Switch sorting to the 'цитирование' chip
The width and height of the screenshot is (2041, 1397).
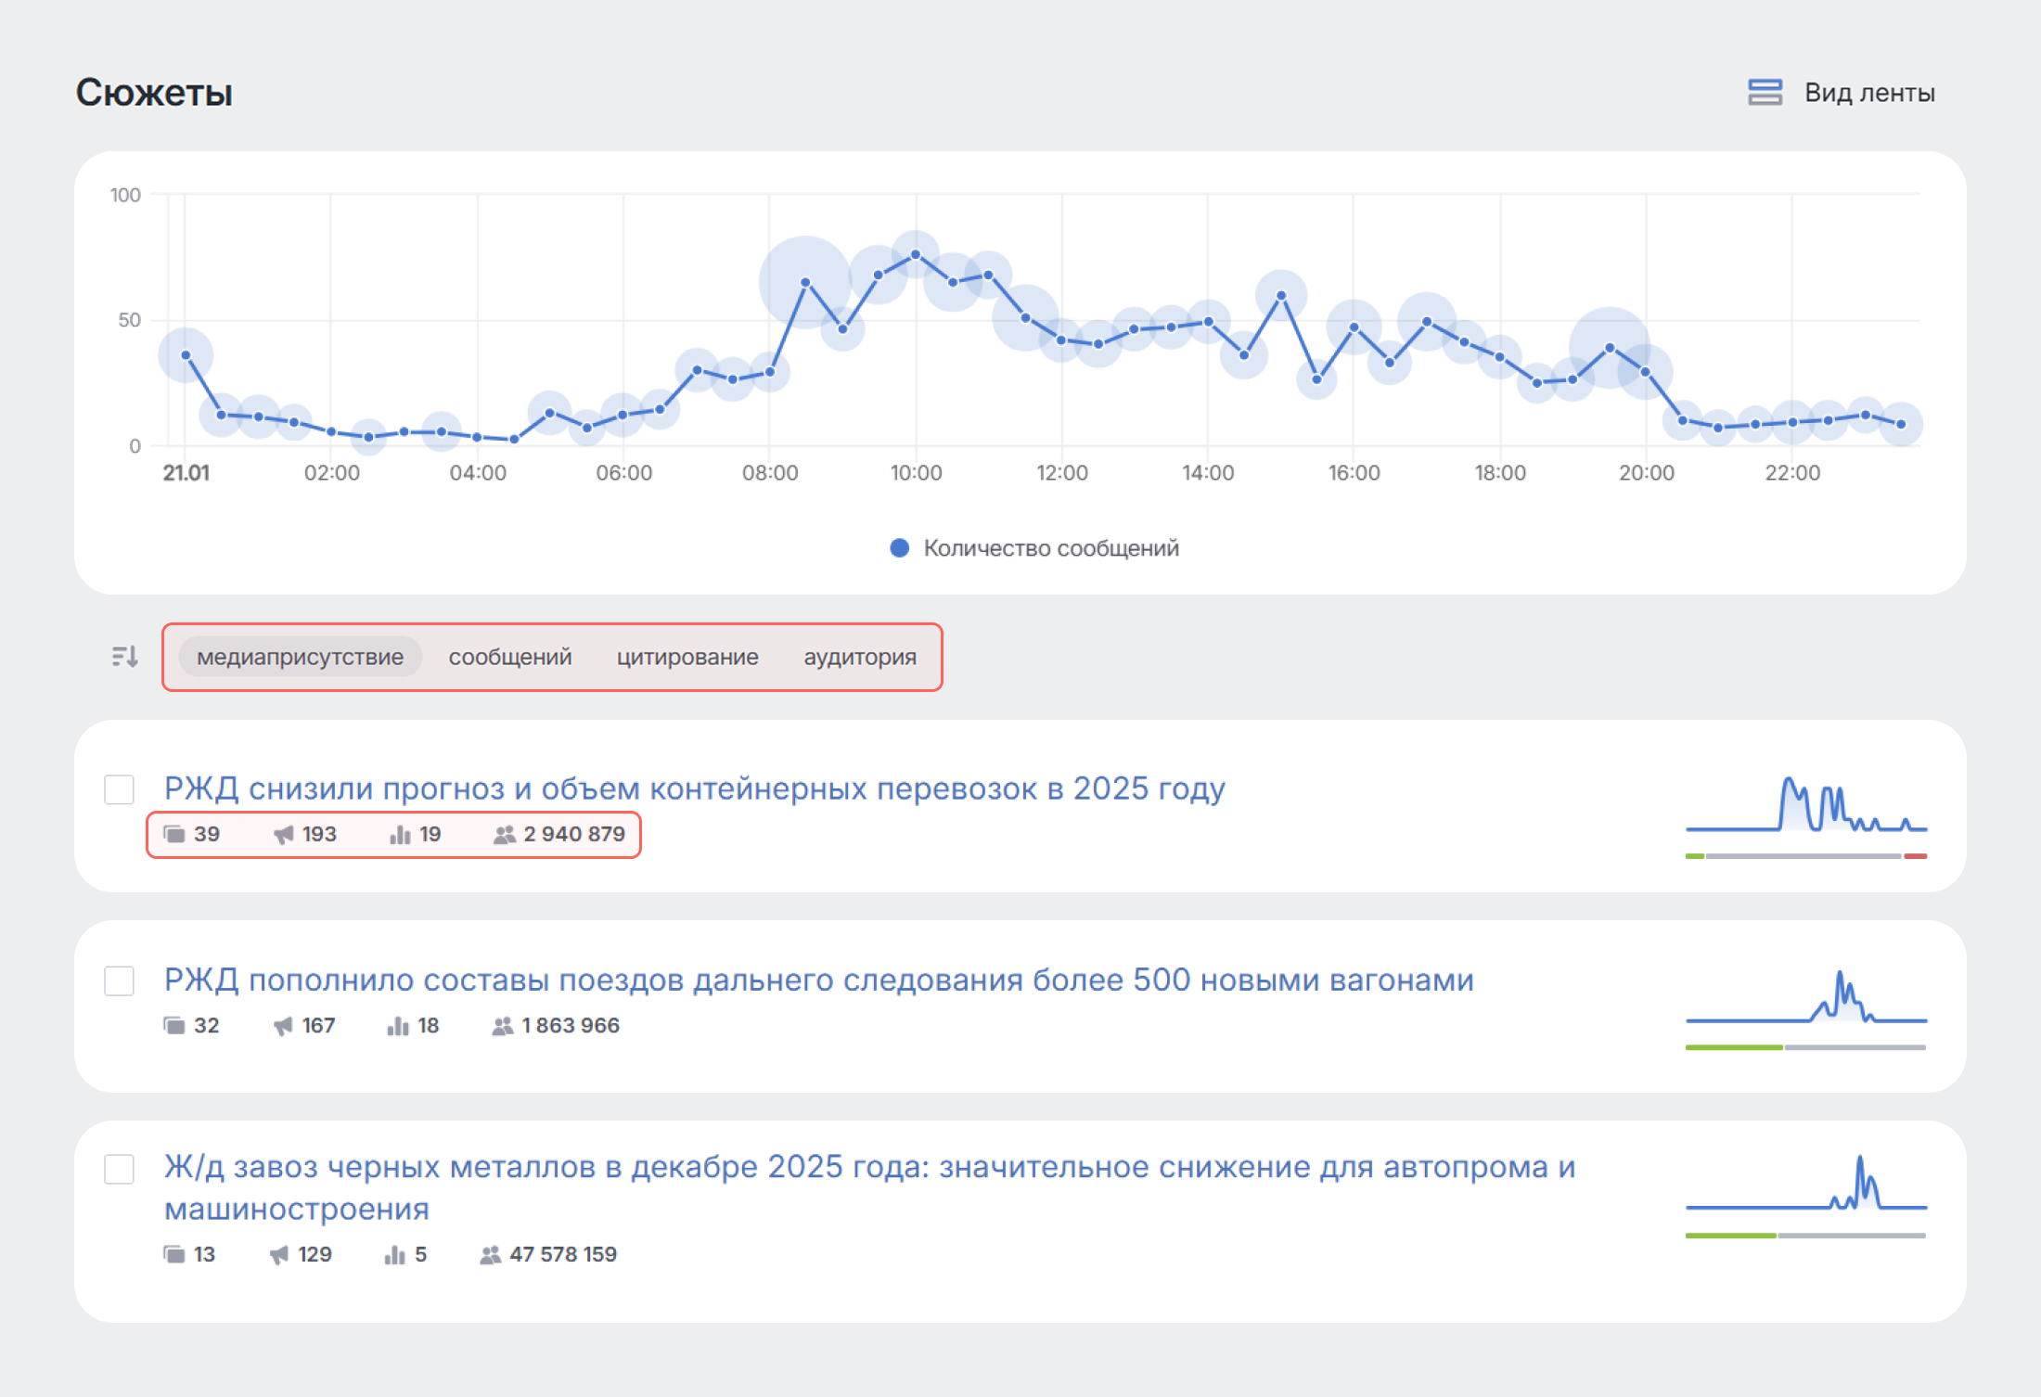(687, 657)
